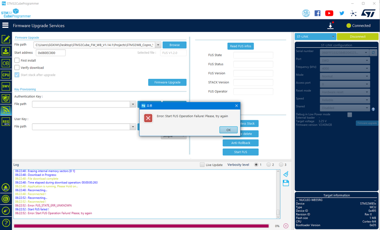Click the STACK Version field
380x230 pixels.
coord(253,82)
